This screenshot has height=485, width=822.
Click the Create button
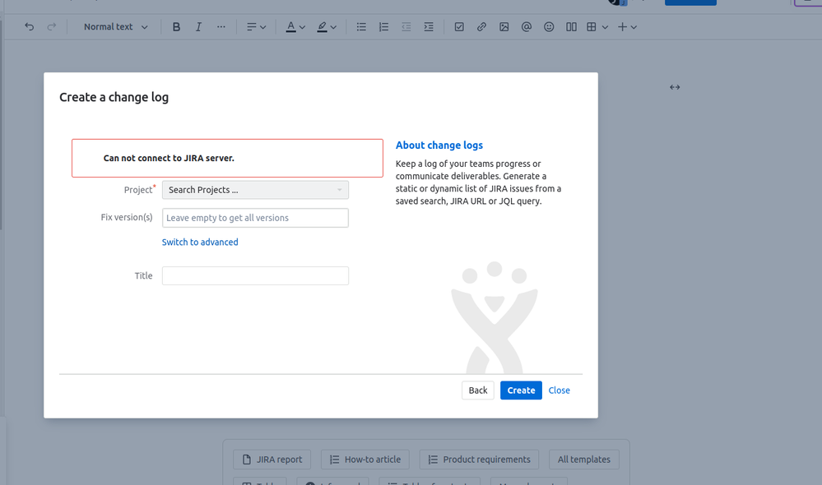click(x=521, y=390)
